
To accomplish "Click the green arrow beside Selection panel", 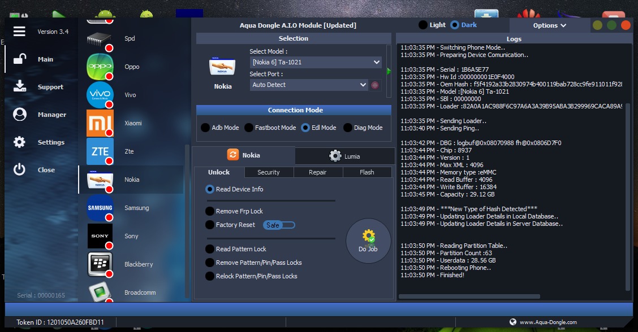I will [x=389, y=72].
